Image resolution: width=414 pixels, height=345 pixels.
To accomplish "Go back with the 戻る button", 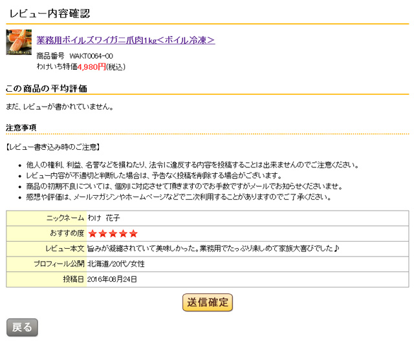I will 22,328.
